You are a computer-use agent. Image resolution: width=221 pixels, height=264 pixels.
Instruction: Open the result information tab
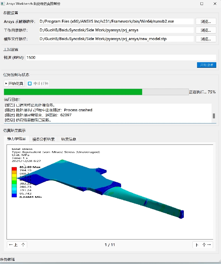[69, 139]
